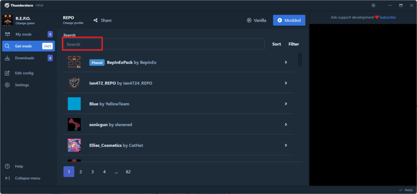Go to page 1 of mods
The width and height of the screenshot is (417, 194).
pos(69,172)
